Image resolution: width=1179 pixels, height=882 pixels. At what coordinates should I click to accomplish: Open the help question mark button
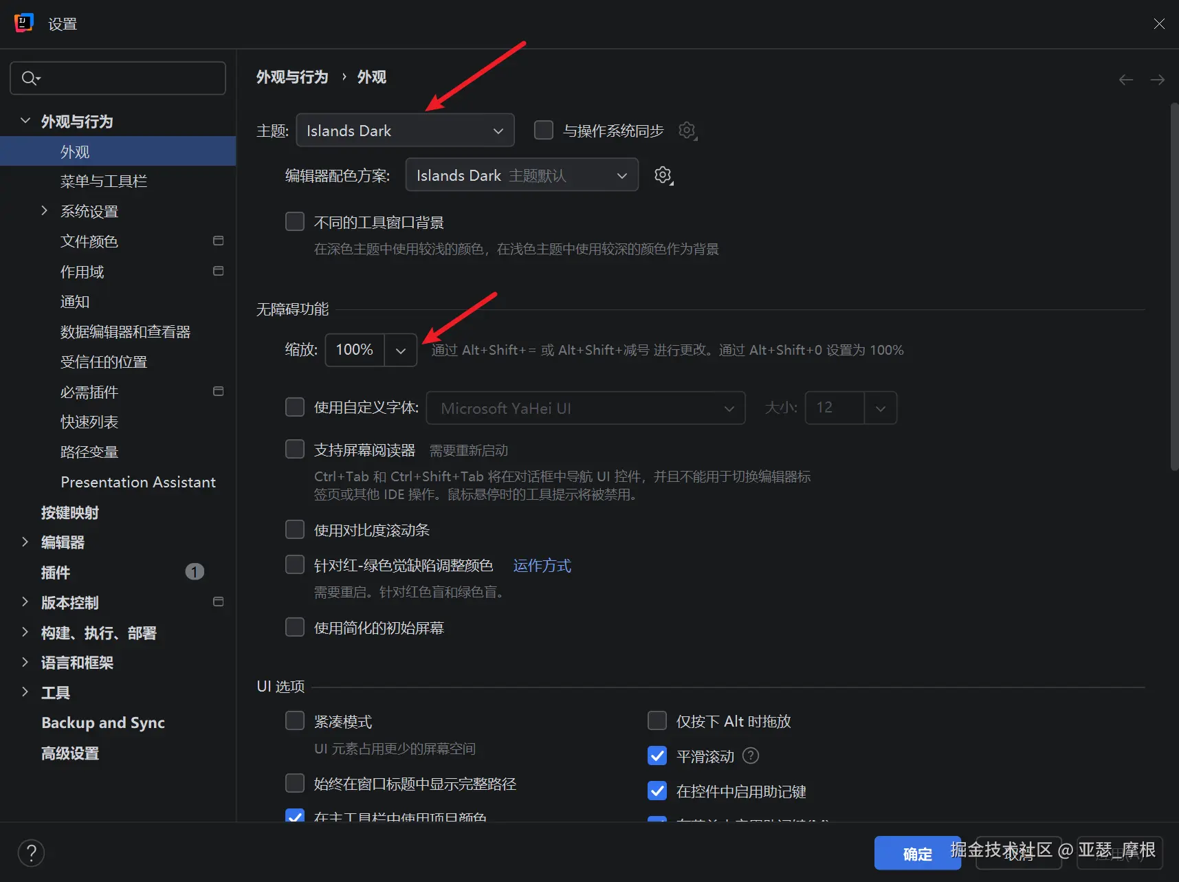pos(31,853)
